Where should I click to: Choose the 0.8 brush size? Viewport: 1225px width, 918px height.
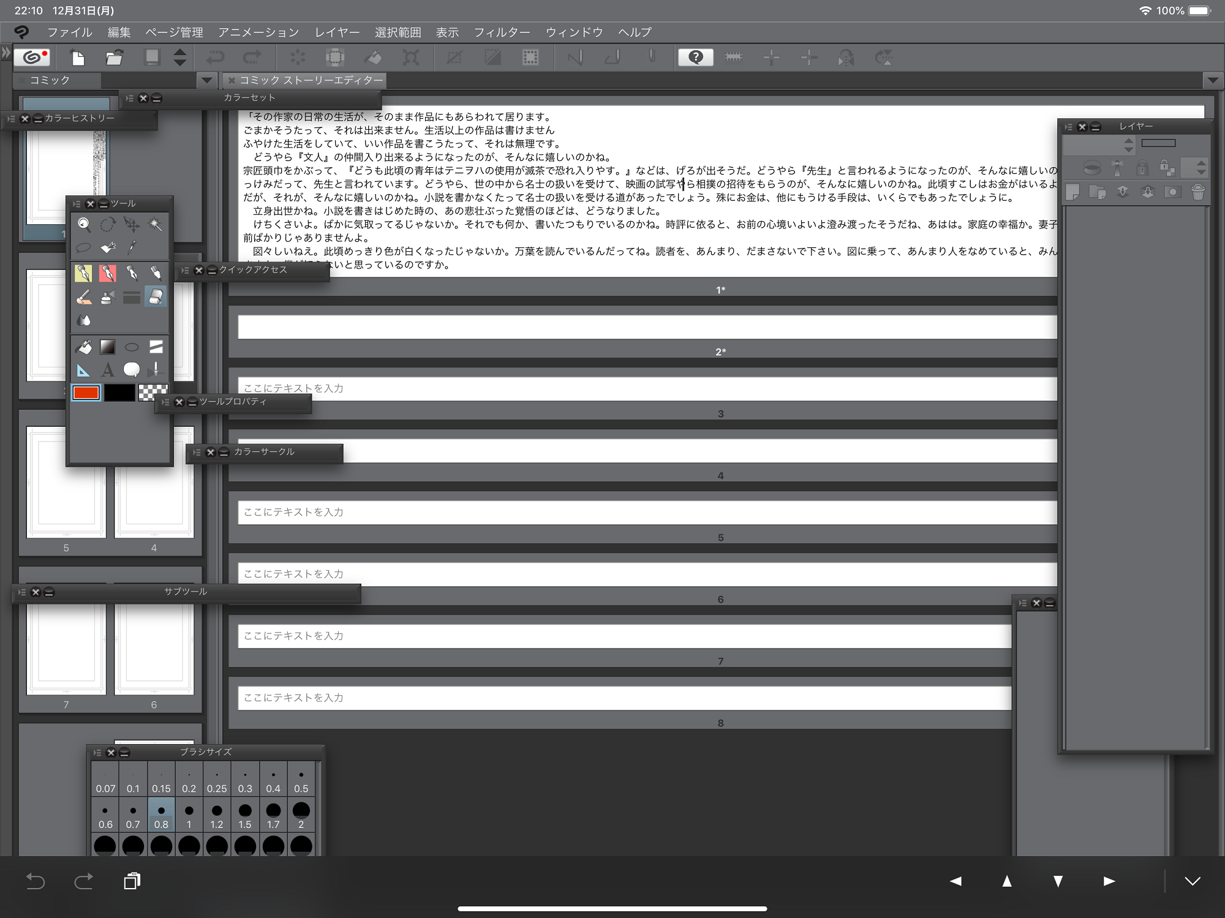tap(161, 816)
